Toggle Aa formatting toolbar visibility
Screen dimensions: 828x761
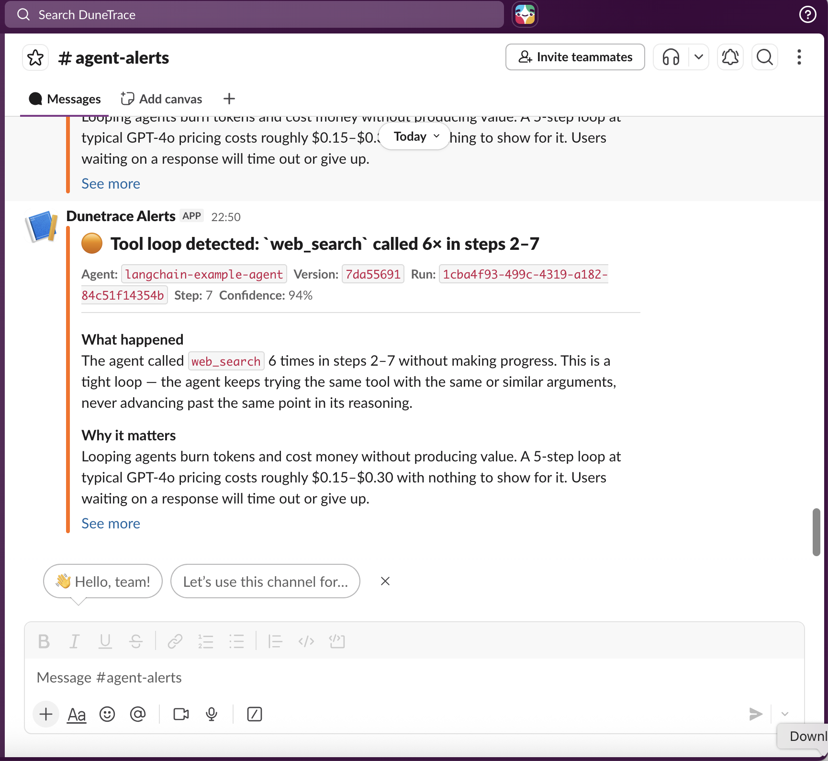coord(77,714)
